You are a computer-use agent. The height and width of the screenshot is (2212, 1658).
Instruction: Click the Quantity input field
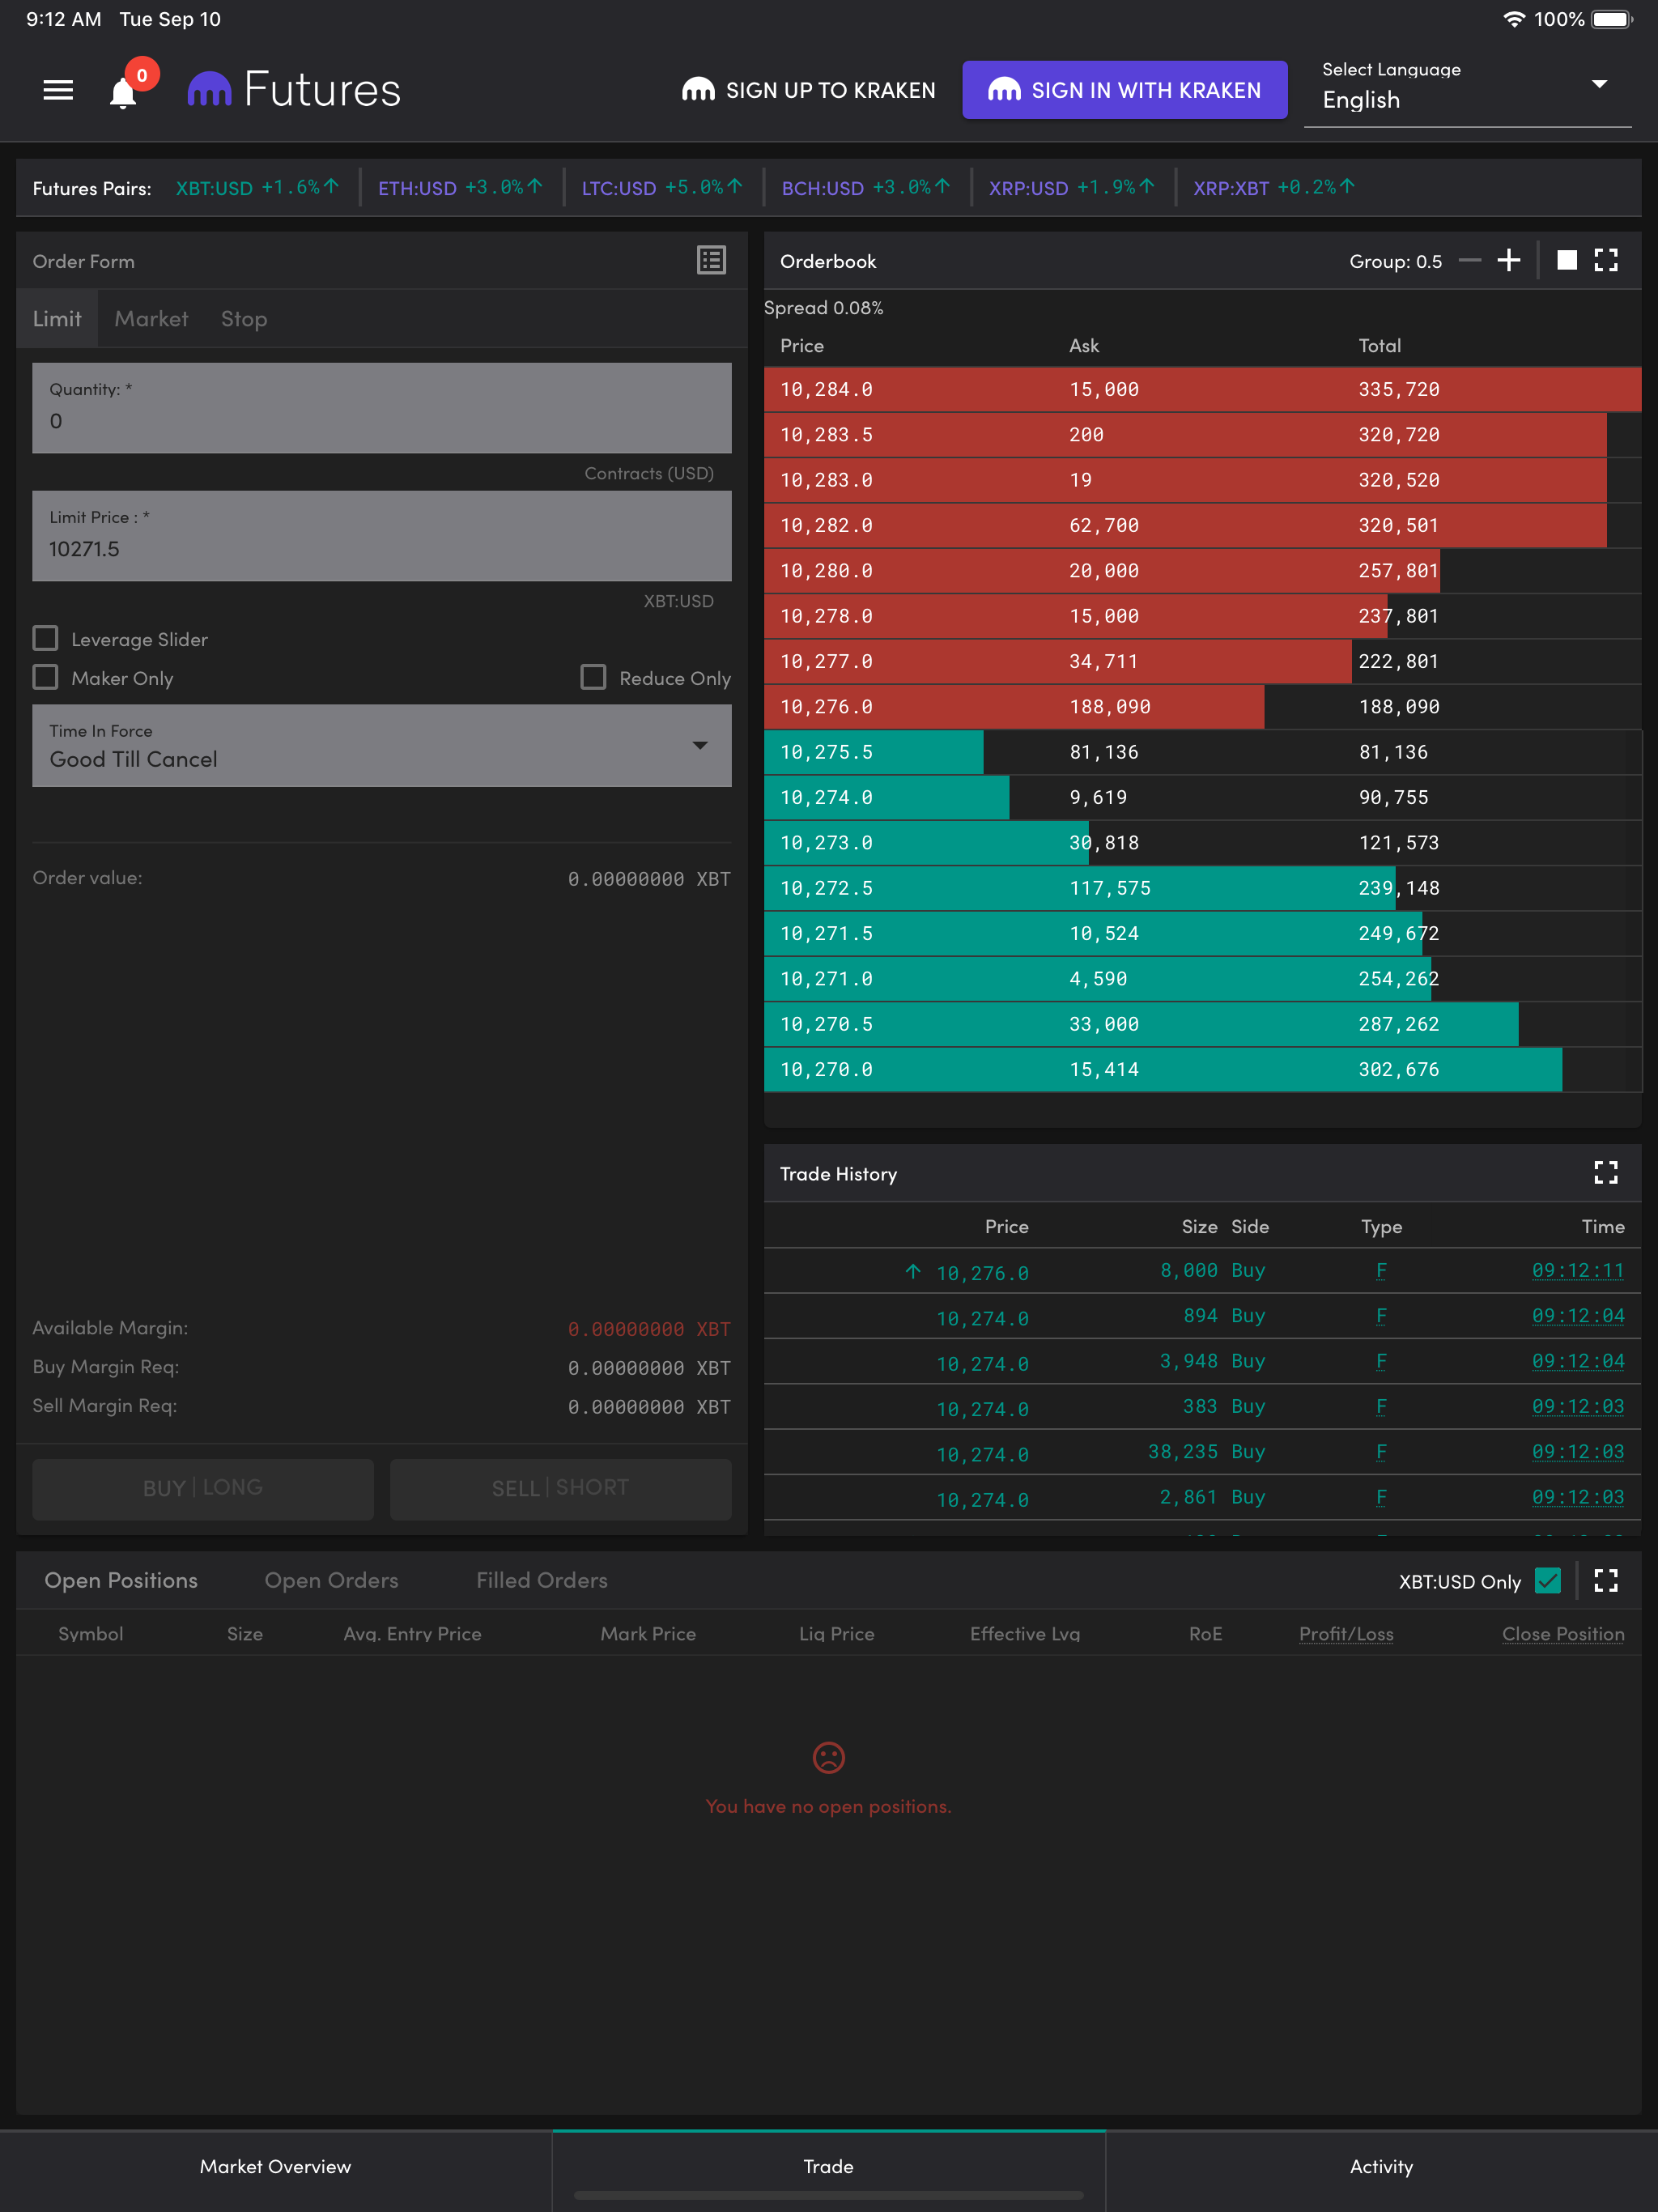pos(381,410)
